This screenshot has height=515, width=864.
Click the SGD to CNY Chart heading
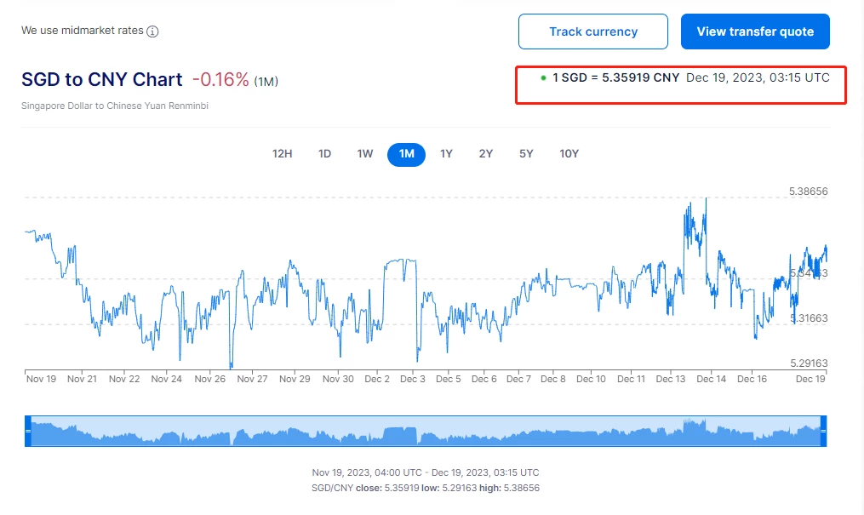(x=102, y=80)
